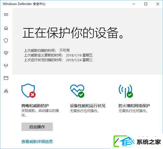This screenshot has width=163, height=149.
Task: Open the hamburger navigation menu
Action: click(x=6, y=14)
